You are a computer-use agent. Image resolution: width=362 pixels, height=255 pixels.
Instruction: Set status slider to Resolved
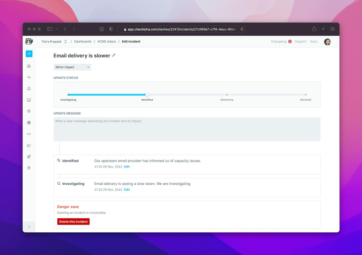pyautogui.click(x=306, y=95)
